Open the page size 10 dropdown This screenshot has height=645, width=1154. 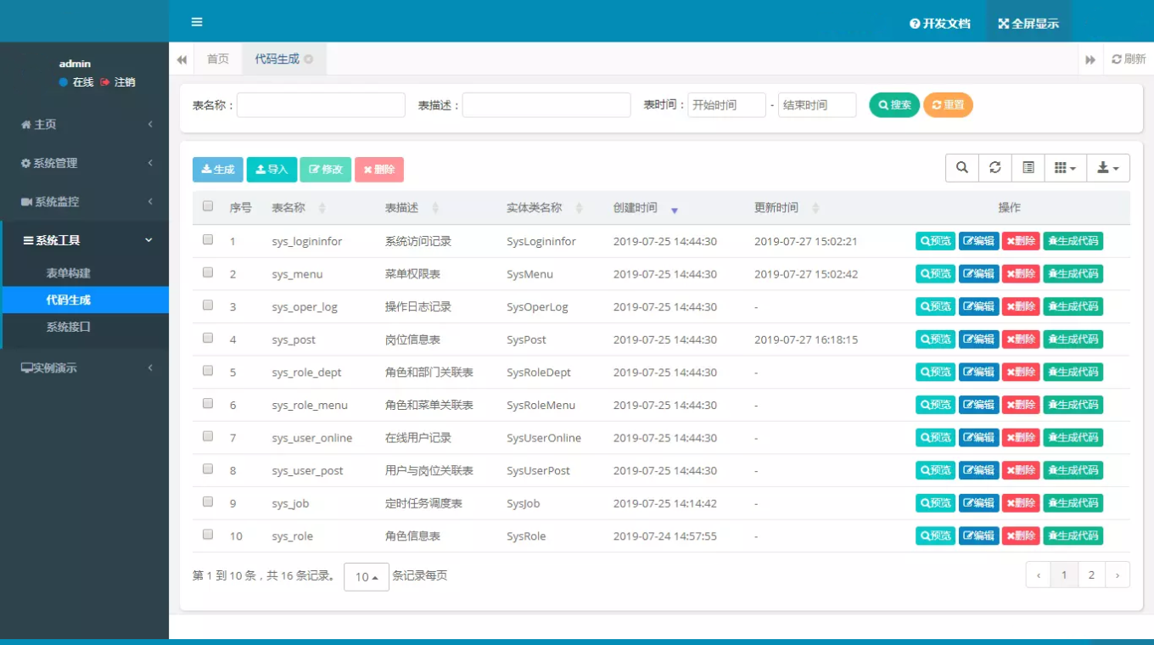367,577
